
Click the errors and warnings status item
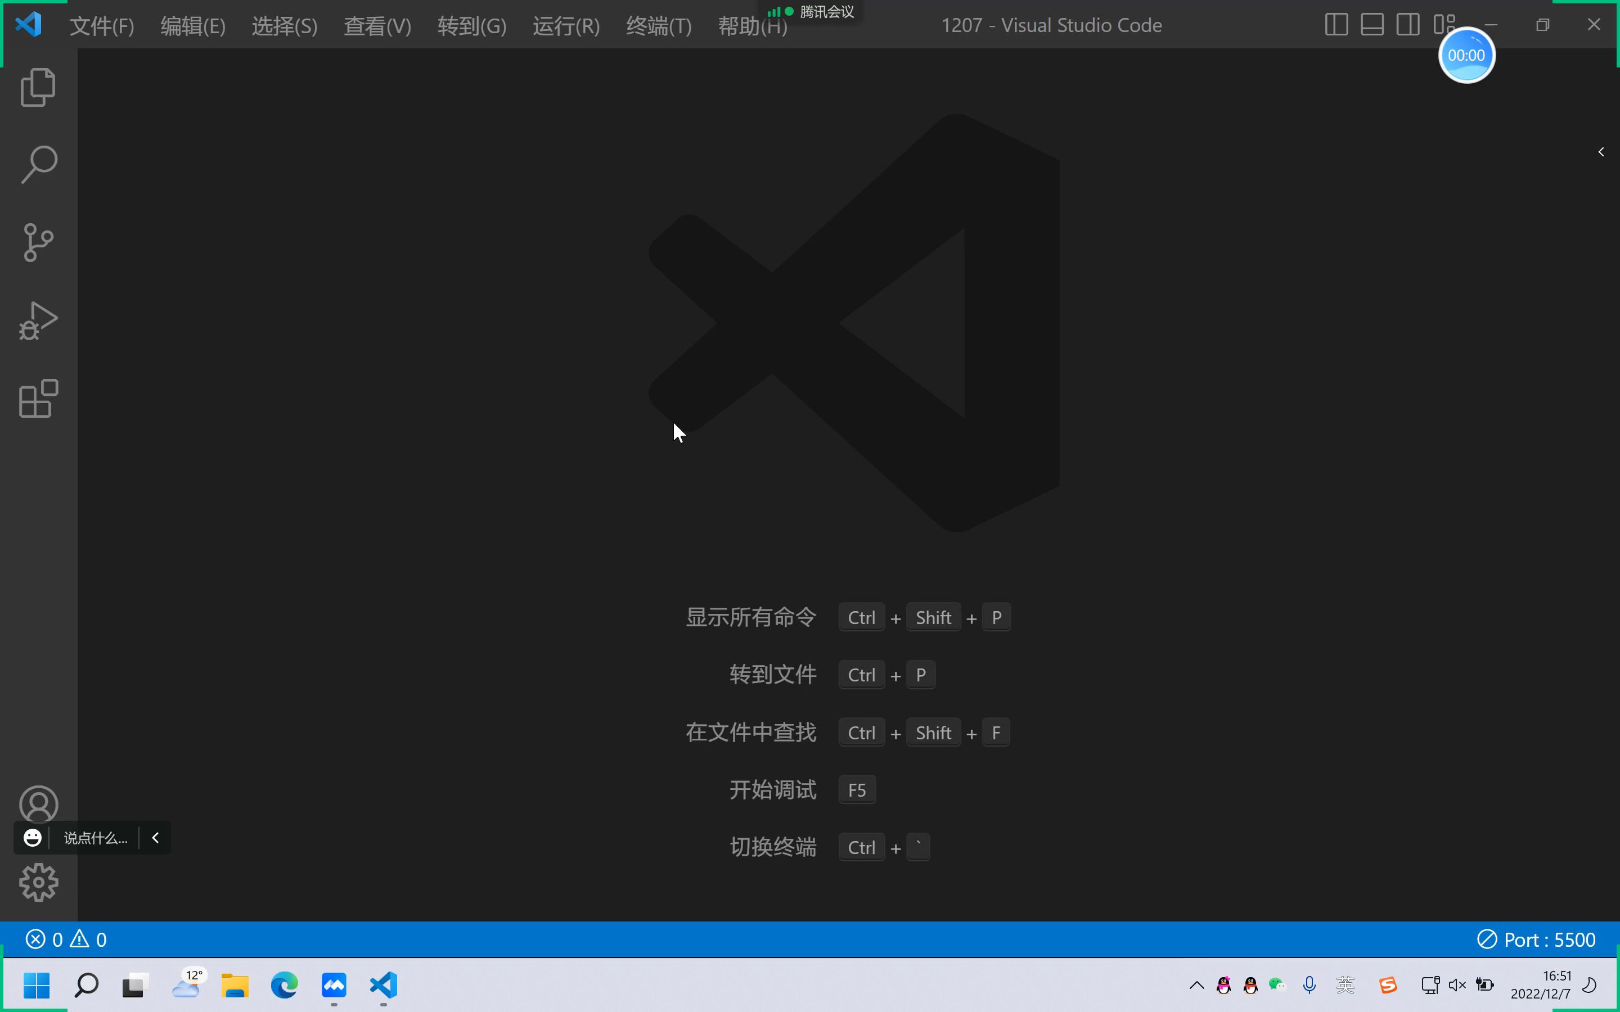(66, 939)
